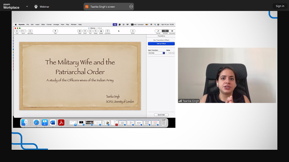
Task: Click the Sign in button
Action: (x=280, y=6)
